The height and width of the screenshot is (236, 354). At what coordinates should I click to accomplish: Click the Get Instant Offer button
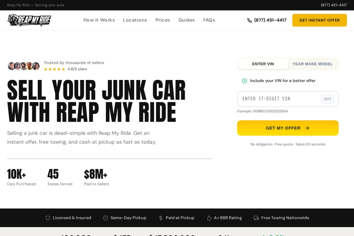[319, 20]
